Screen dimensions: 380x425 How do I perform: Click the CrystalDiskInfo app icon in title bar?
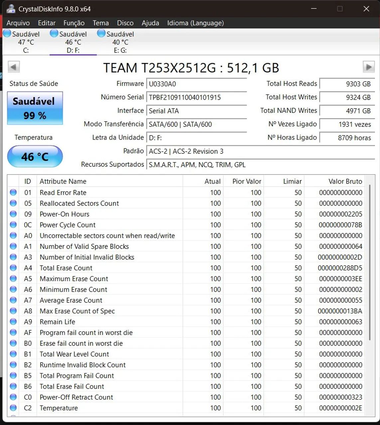[10, 9]
